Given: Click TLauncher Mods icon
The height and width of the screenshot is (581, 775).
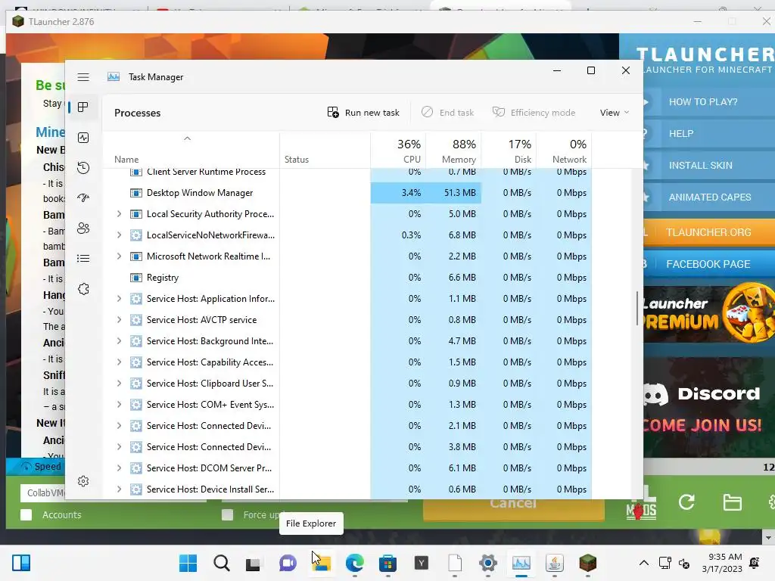Looking at the screenshot, I should point(641,505).
